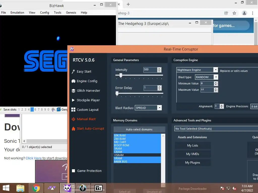Toggle the BOOT ROM memory domain
The height and width of the screenshot is (193, 258).
click(137, 145)
